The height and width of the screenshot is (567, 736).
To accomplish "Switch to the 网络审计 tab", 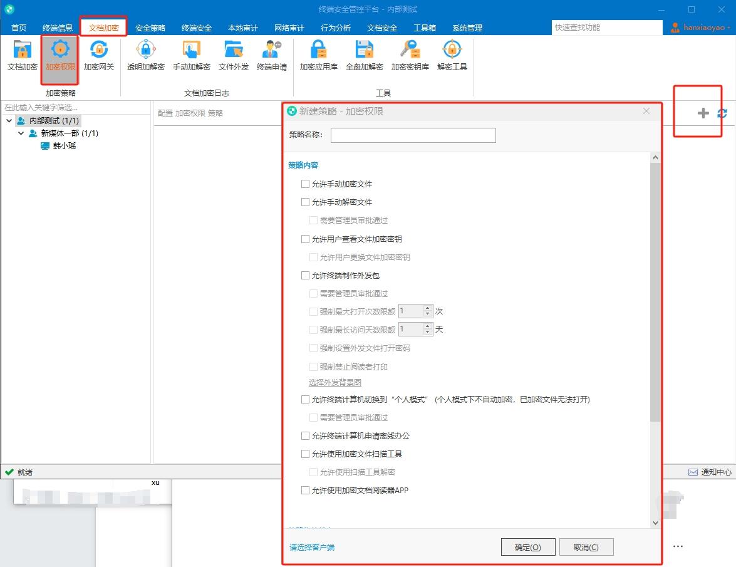I will (x=289, y=28).
